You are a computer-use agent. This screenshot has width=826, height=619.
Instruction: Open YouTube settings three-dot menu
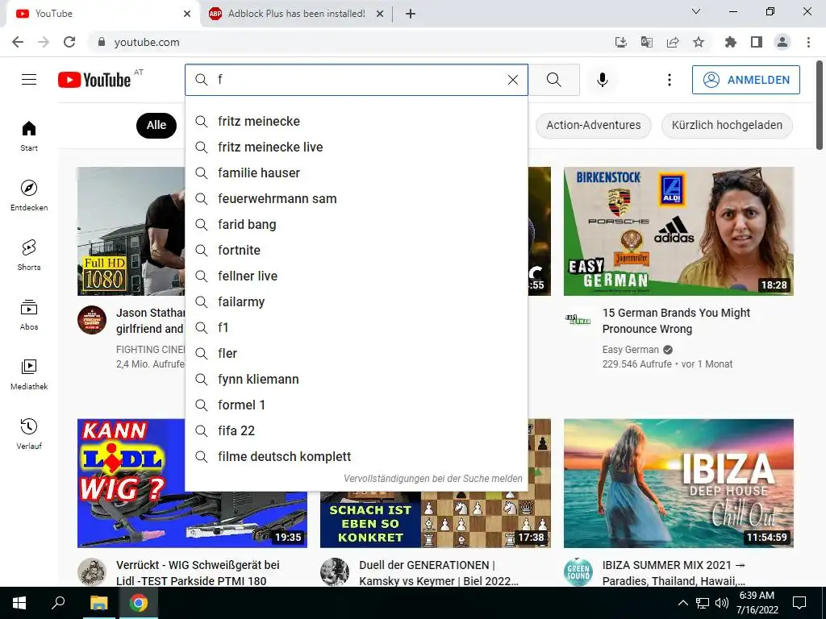point(669,80)
